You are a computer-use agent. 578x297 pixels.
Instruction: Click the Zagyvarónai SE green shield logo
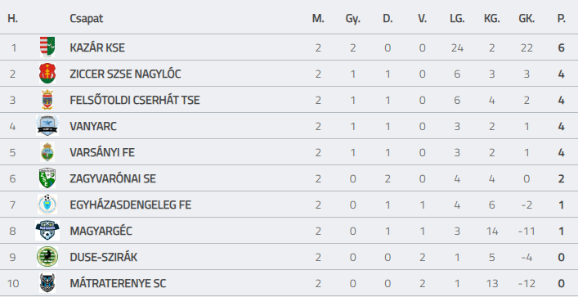(x=47, y=178)
